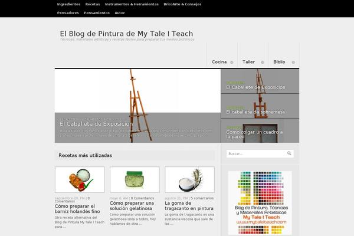Image resolution: width=354 pixels, height=236 pixels.
Task: Select El Caballete de Exposicion sidebar slide
Action: coord(260,81)
